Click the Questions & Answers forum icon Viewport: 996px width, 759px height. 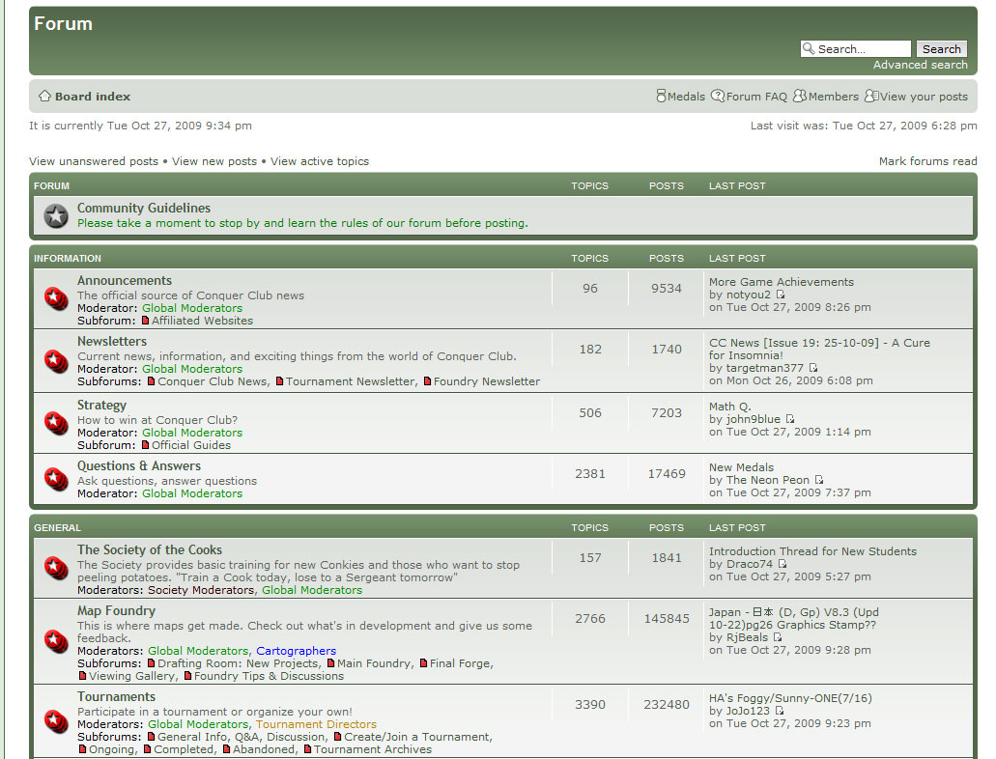[x=56, y=478]
